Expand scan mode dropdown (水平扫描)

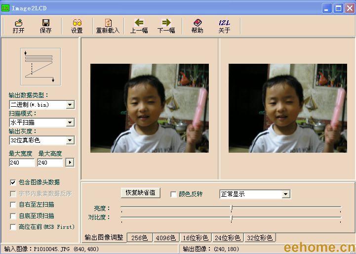point(70,123)
